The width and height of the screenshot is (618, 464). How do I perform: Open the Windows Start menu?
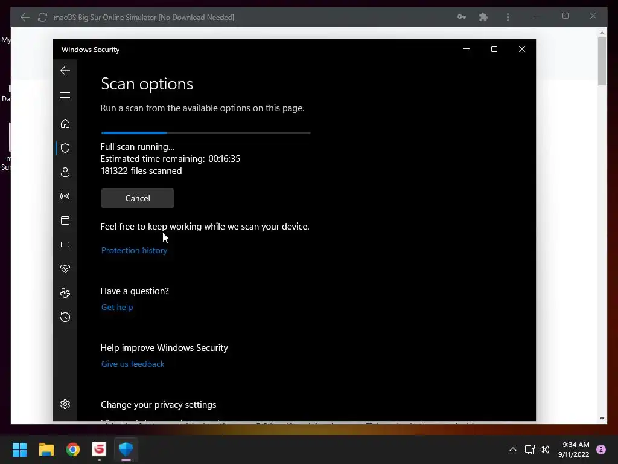point(19,449)
